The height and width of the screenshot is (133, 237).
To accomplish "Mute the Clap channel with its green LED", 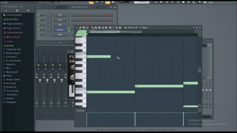I will coord(39,20).
